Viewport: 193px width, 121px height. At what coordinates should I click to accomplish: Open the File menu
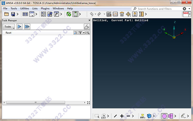(5, 8)
